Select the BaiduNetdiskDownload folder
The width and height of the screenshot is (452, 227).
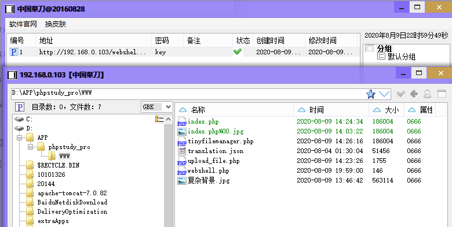pyautogui.click(x=72, y=202)
